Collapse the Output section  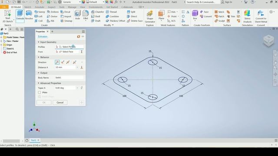[x=39, y=73]
